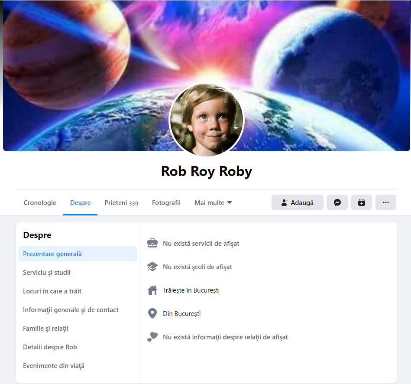Expand the Mai multe dropdown
The width and height of the screenshot is (411, 384).
[213, 203]
